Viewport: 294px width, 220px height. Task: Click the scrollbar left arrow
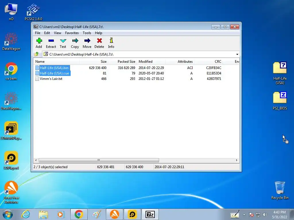[36, 160]
